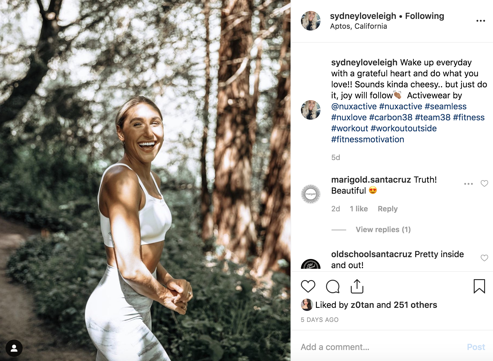Like the marigold.santacruz comment
This screenshot has height=361, width=493.
click(x=484, y=184)
